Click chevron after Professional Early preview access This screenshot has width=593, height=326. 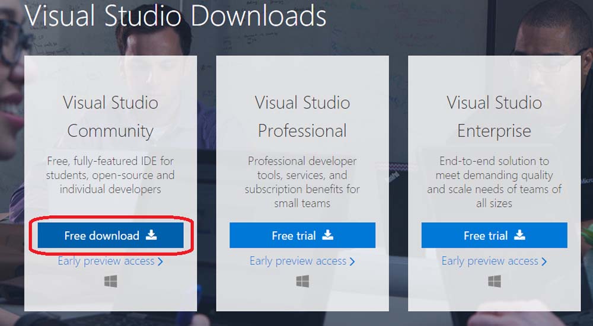pyautogui.click(x=352, y=262)
